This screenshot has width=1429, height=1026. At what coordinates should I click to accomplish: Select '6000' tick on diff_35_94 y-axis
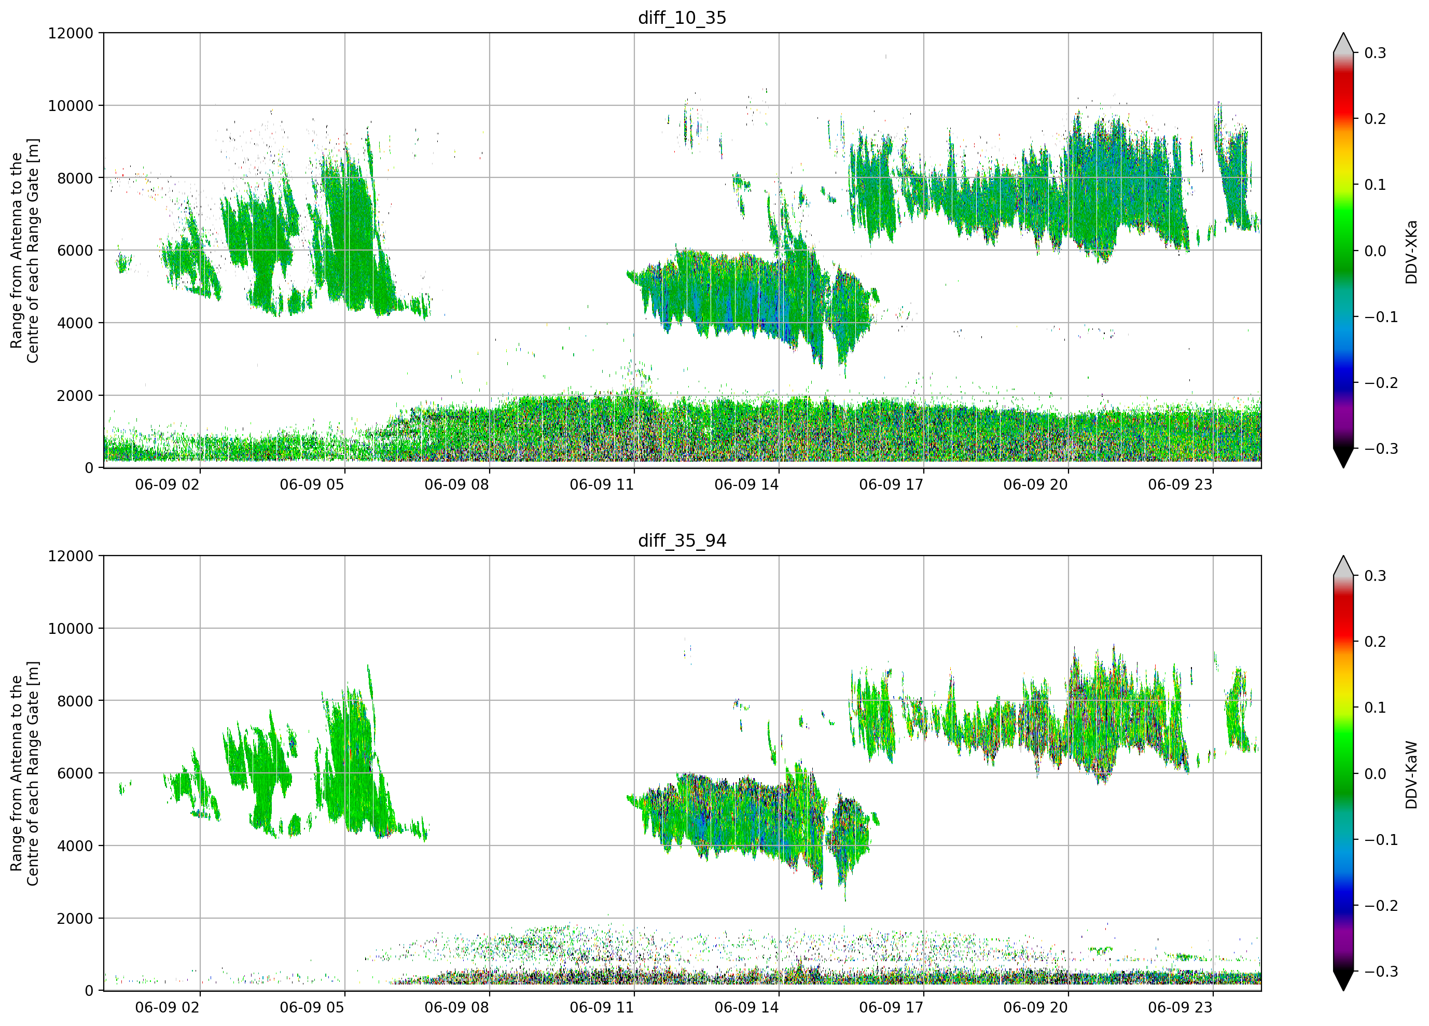point(75,773)
